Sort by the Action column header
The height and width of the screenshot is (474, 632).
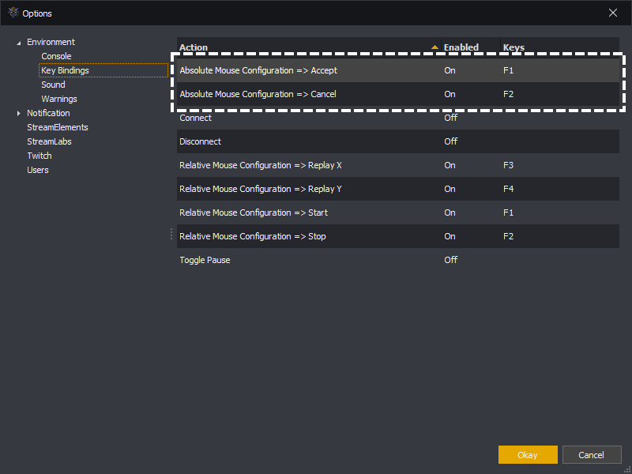coord(309,47)
